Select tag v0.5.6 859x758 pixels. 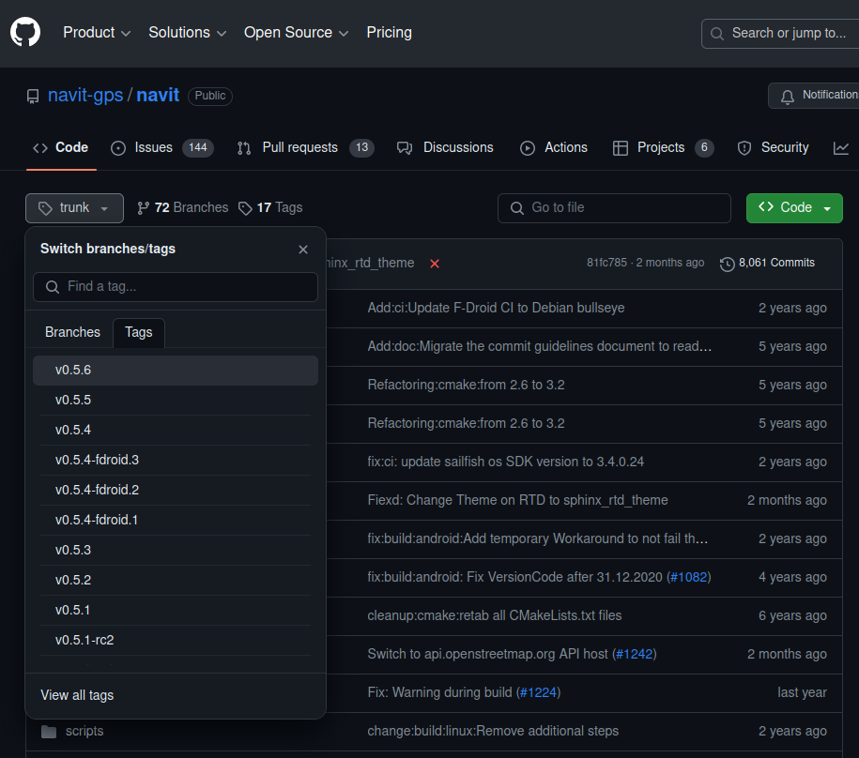(176, 371)
